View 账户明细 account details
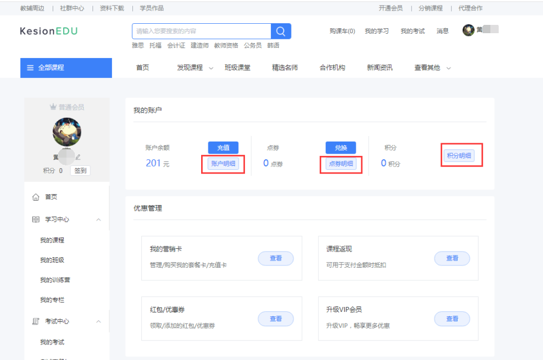 click(x=223, y=164)
